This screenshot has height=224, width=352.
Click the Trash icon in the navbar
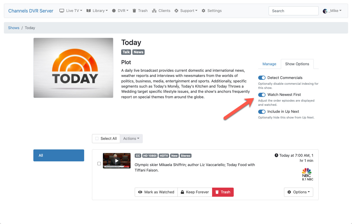134,11
